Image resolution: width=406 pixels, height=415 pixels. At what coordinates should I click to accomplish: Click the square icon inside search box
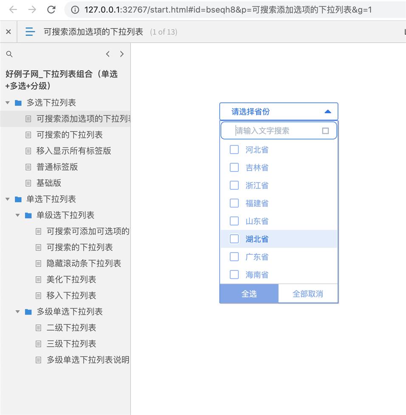325,131
